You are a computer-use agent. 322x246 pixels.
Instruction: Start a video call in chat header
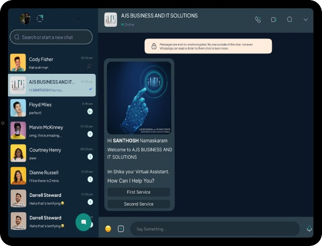(x=273, y=20)
